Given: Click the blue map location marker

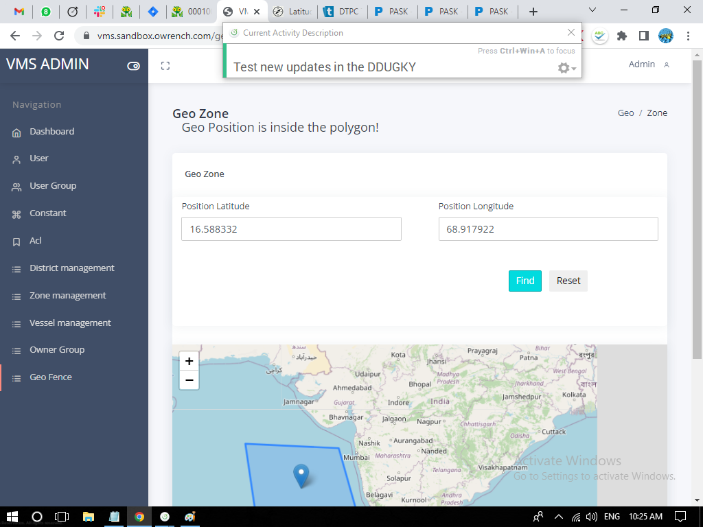Looking at the screenshot, I should (x=301, y=474).
